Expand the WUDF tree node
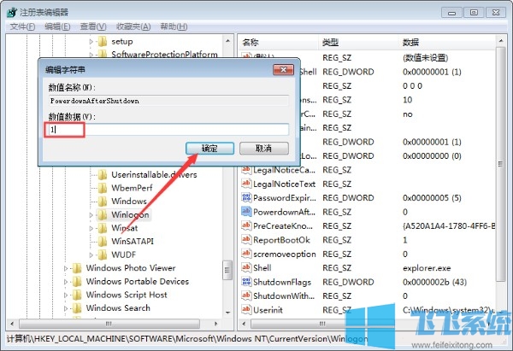The image size is (513, 351). click(x=91, y=254)
